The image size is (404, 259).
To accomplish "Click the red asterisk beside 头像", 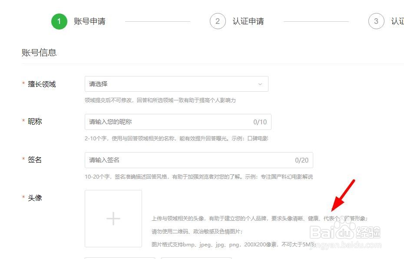I will click(x=23, y=197).
